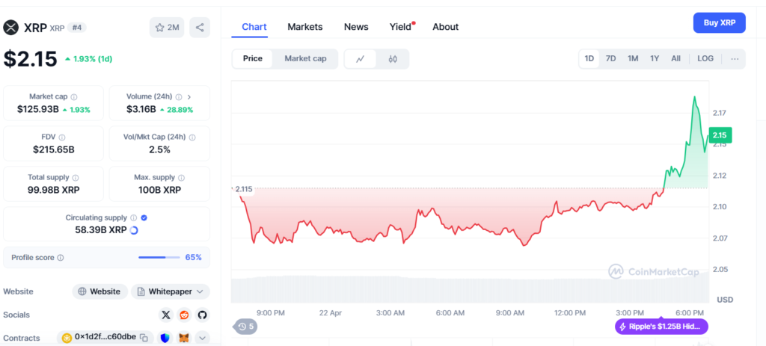Screen dimensions: 766x346
Task: Click the #4 rank badge
Action: pos(77,28)
